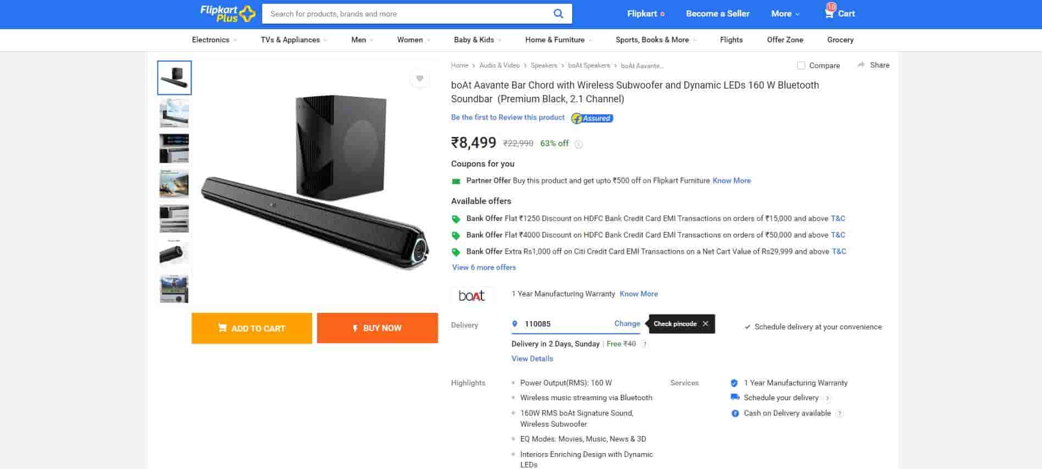Tick the Compare checkbox

801,65
